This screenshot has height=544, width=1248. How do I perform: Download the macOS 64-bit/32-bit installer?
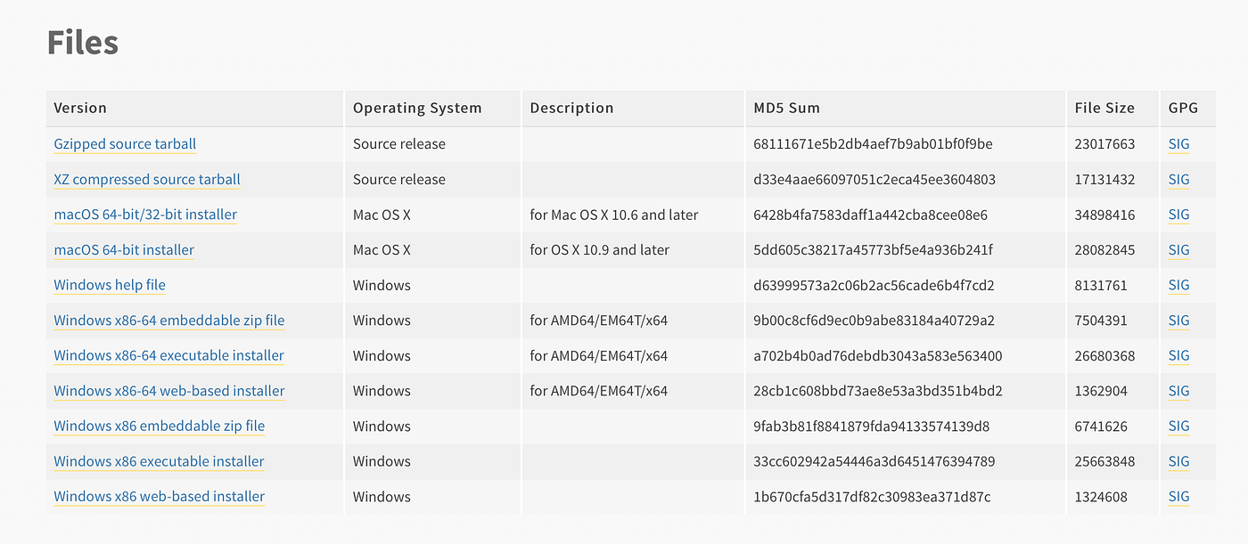pyautogui.click(x=144, y=215)
